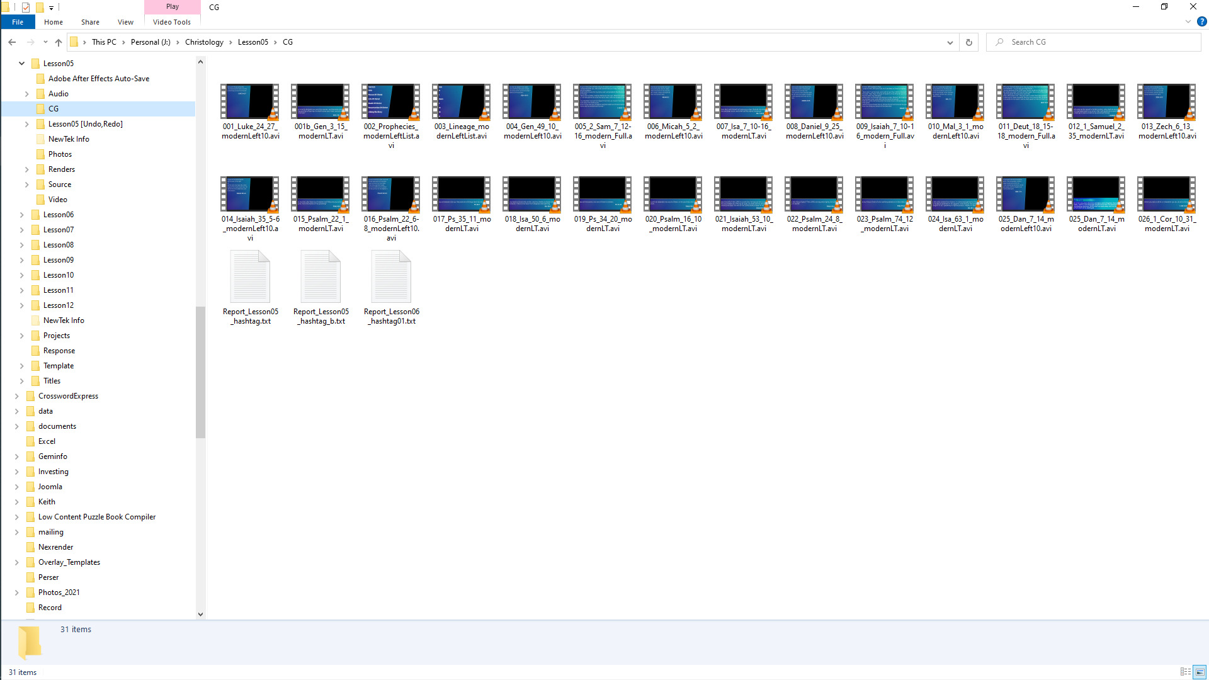Screen dimensions: 1209x680
Task: Select Report_Lesson05_hashtag_b.txt document
Action: click(321, 287)
